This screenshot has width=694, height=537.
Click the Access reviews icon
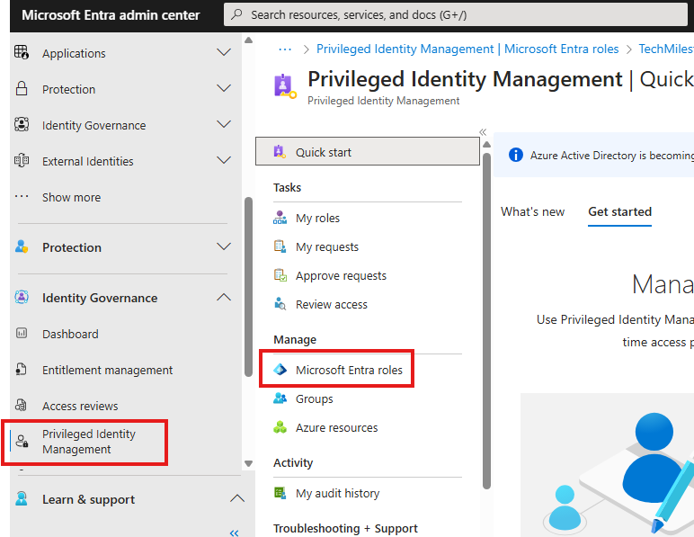coord(22,405)
